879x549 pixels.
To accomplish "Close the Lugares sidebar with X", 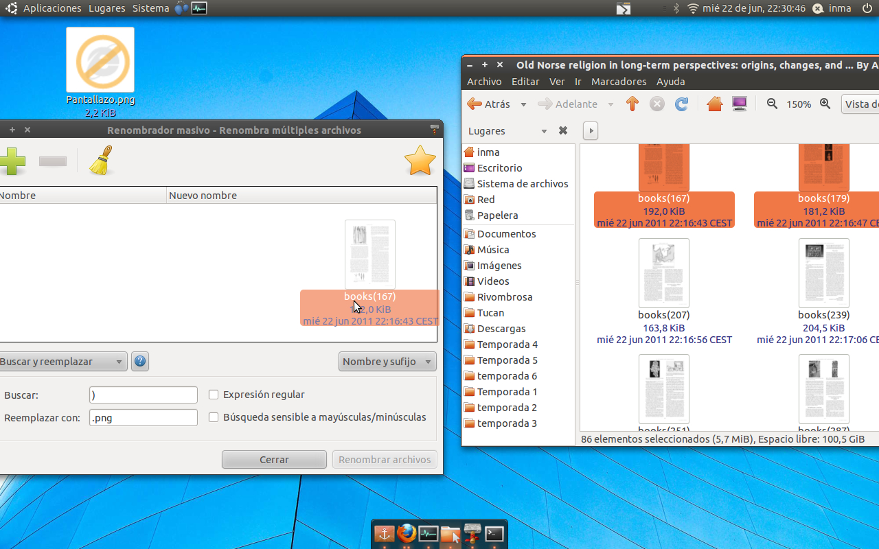I will (x=563, y=130).
